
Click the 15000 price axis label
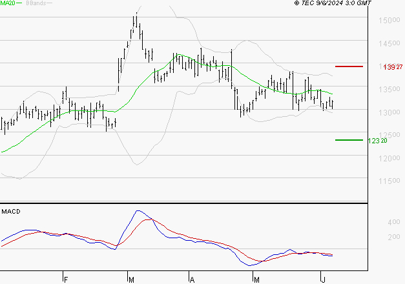389,20
